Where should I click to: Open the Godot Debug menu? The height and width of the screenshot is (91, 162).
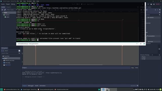[x=13, y=4]
